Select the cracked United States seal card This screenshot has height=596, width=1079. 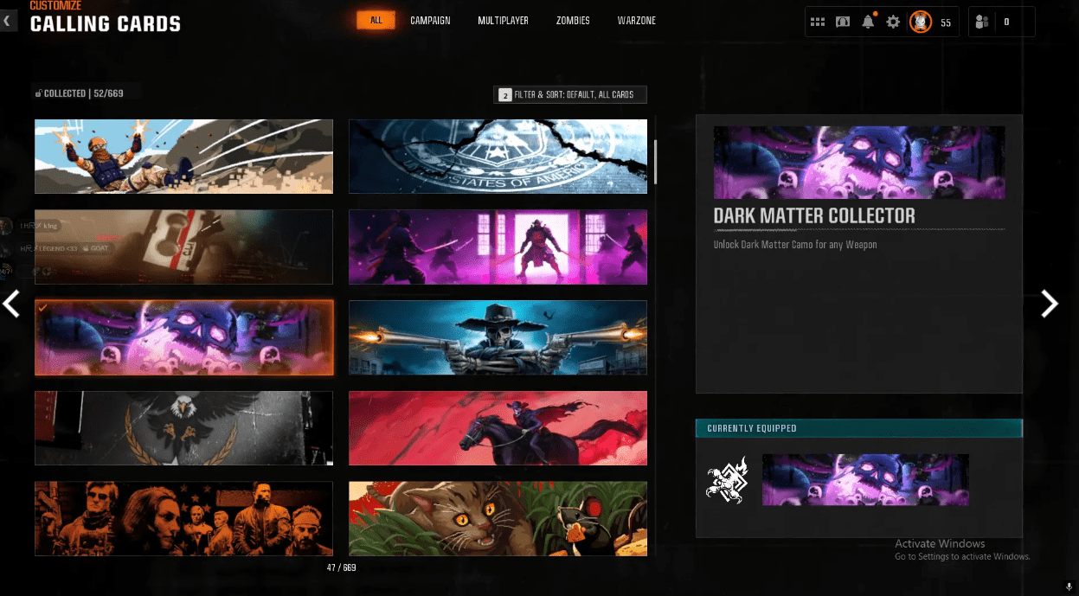[x=498, y=157]
